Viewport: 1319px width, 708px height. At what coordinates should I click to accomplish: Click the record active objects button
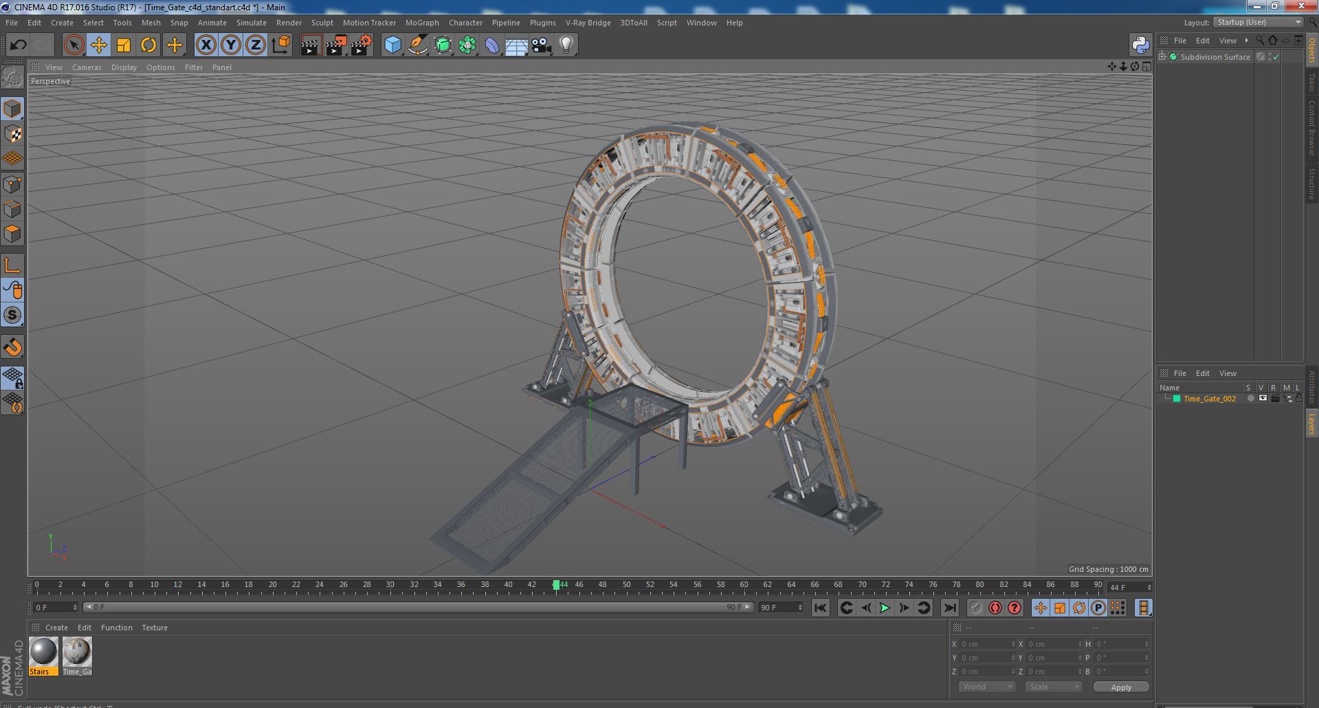point(975,608)
